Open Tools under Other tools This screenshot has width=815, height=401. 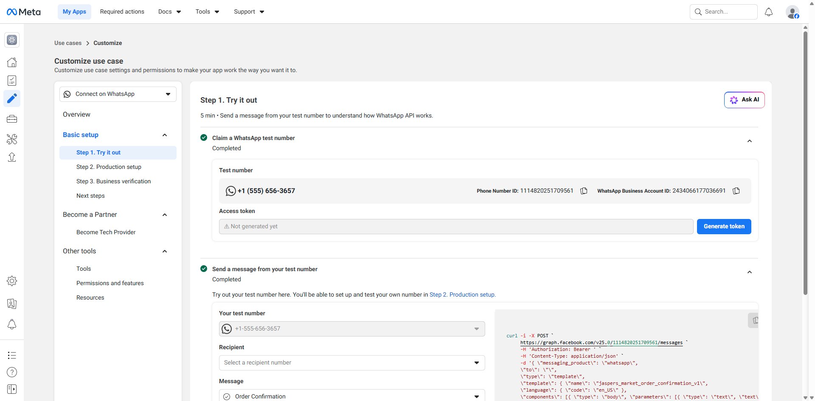click(x=84, y=269)
